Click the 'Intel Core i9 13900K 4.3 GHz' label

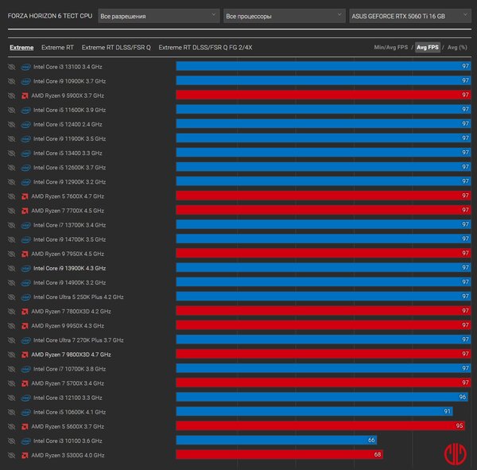point(70,269)
